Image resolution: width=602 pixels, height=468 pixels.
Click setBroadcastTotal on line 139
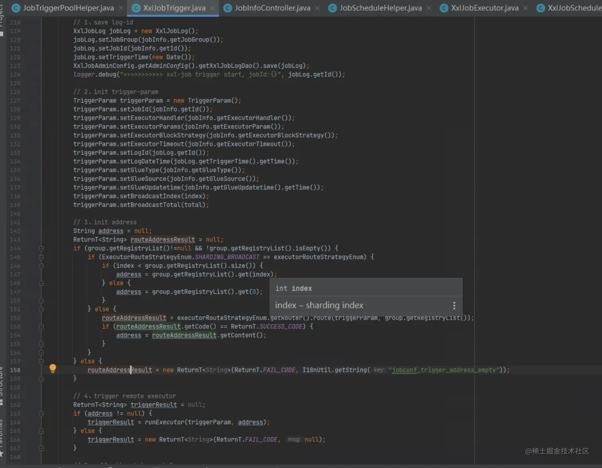click(x=150, y=205)
